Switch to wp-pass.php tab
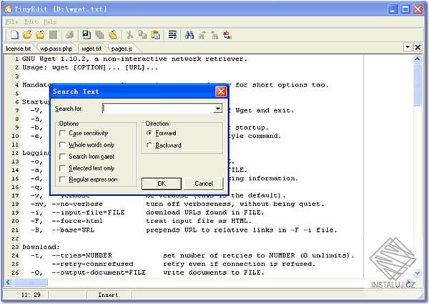 point(56,49)
